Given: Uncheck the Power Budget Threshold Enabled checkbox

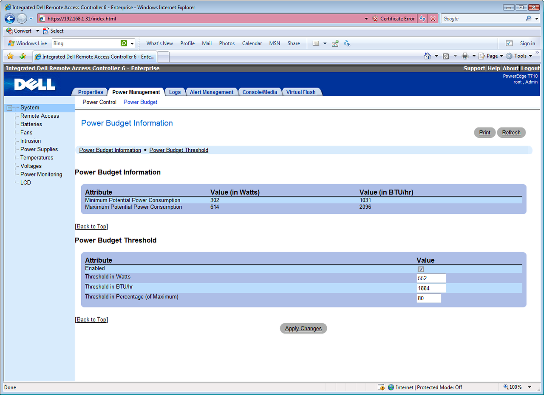Looking at the screenshot, I should pyautogui.click(x=421, y=269).
